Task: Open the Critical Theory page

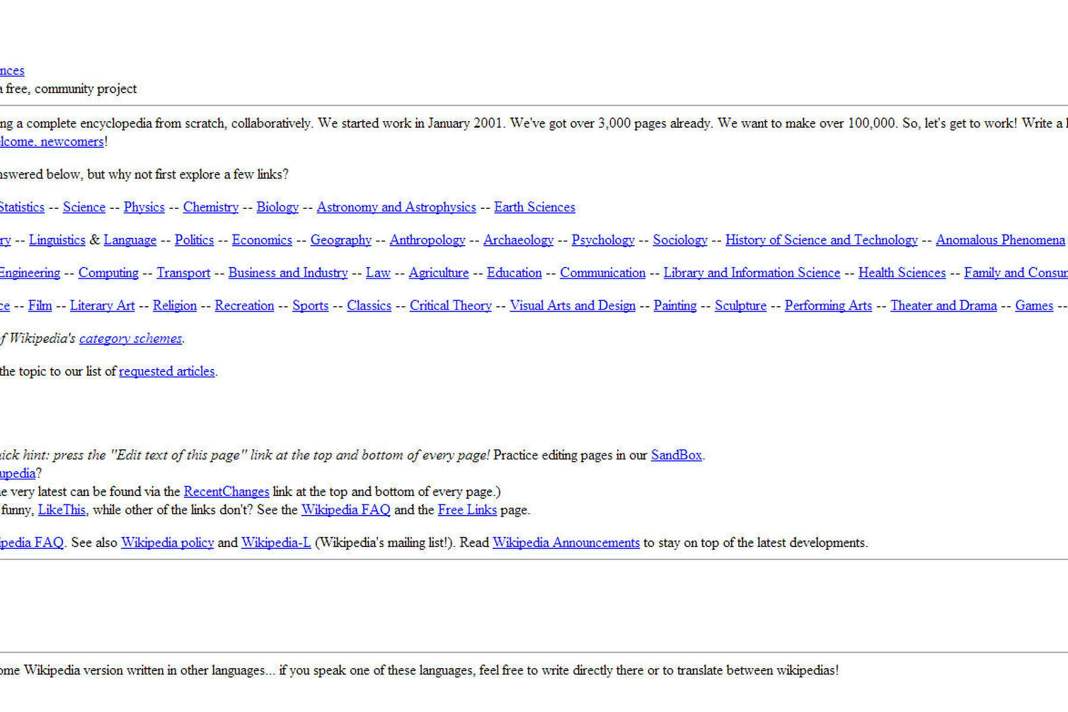Action: pos(451,306)
